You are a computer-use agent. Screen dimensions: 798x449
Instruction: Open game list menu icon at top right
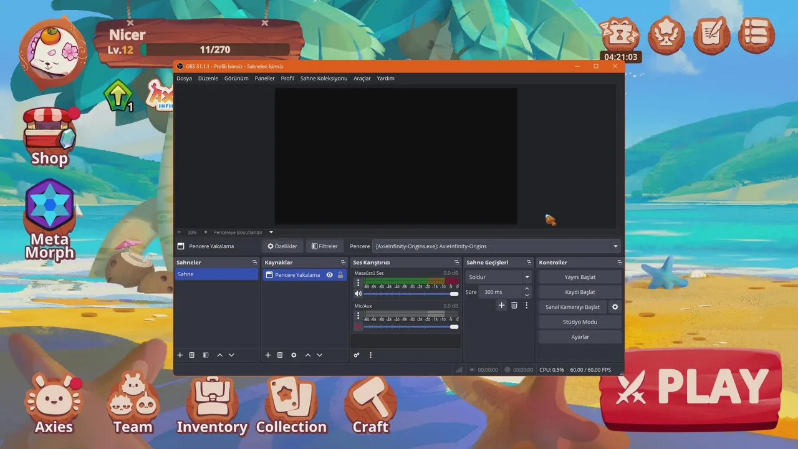point(756,34)
